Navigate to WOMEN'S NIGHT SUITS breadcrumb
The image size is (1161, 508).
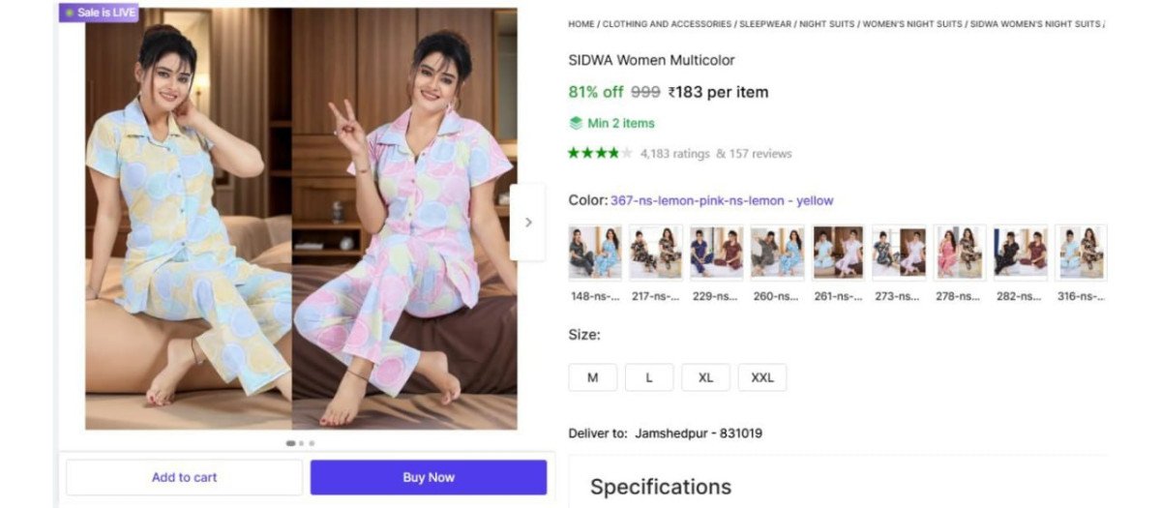click(x=912, y=24)
